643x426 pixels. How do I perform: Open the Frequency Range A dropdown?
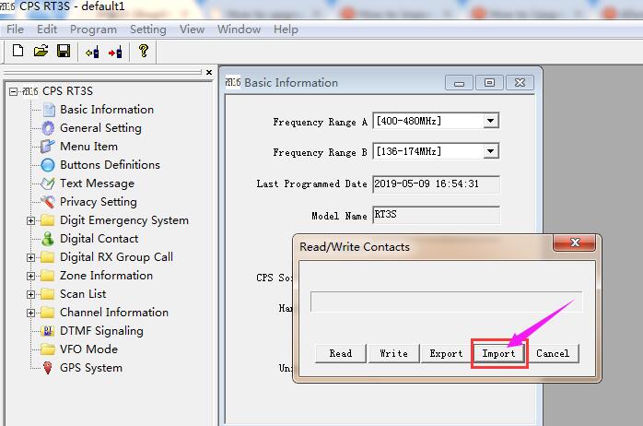pyautogui.click(x=491, y=121)
